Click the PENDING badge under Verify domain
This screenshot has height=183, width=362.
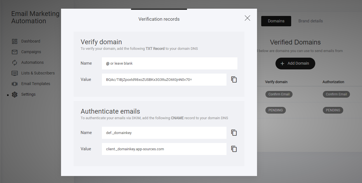[x=275, y=110]
